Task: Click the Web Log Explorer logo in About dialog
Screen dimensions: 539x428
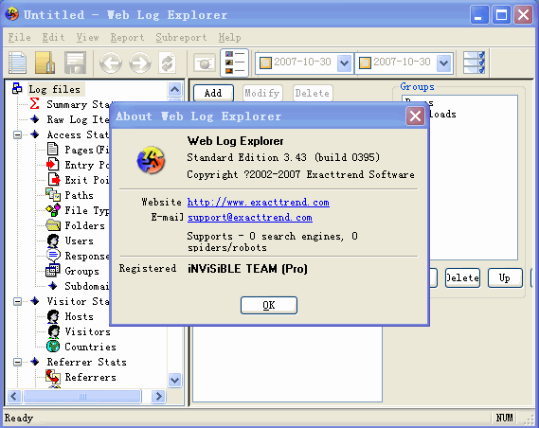Action: coord(151,160)
